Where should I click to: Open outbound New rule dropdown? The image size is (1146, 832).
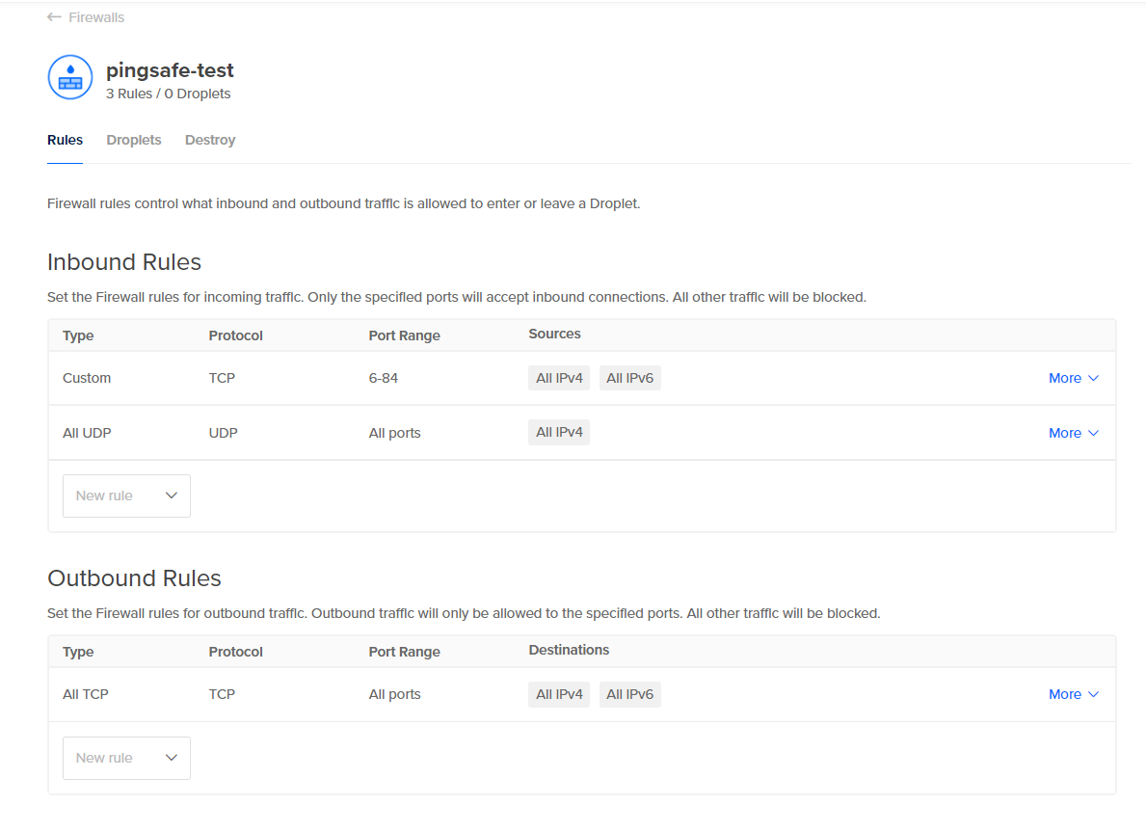(126, 758)
